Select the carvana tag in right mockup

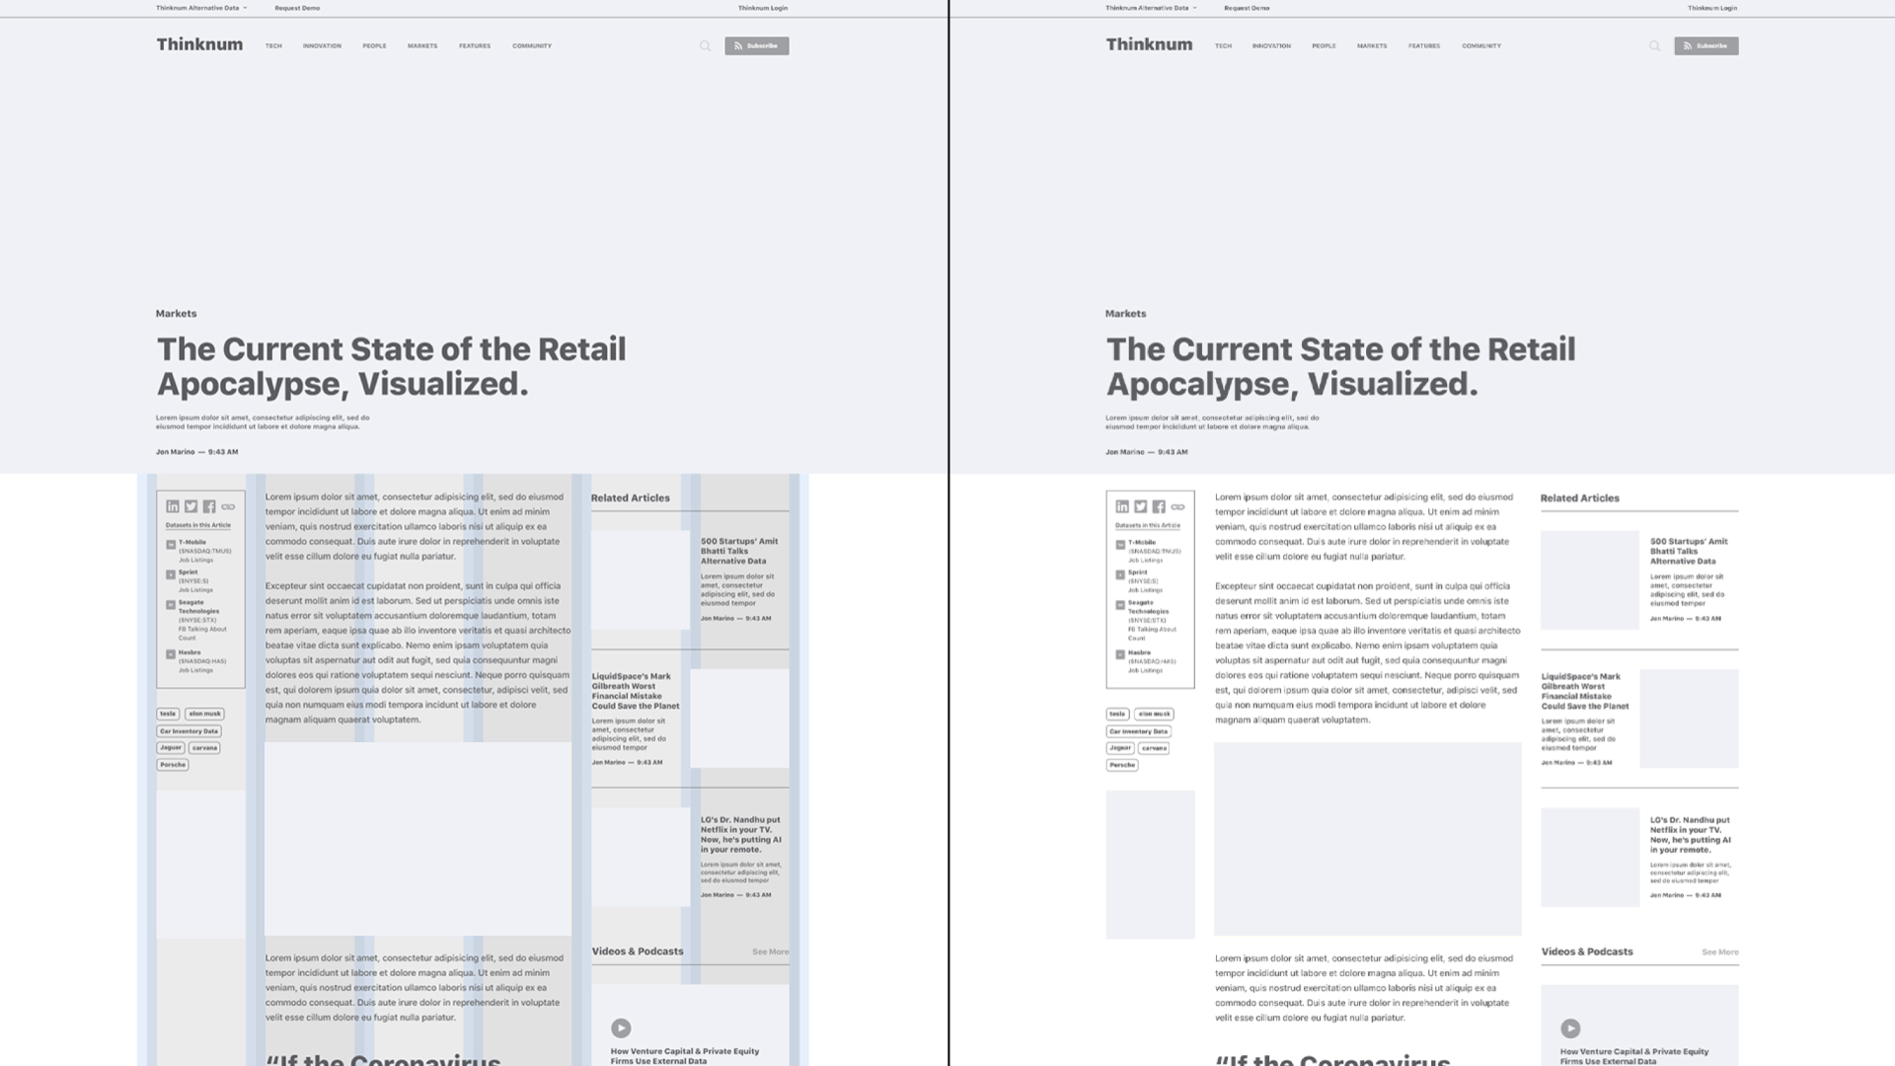click(x=1154, y=748)
